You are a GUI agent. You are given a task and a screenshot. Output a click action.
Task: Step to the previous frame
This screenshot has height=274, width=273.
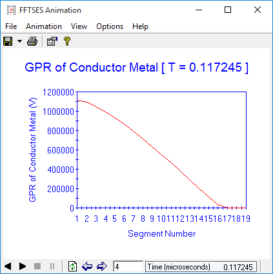tap(87, 266)
